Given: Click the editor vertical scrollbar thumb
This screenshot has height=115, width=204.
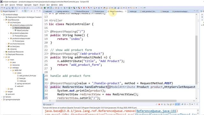Looking at the screenshot, I should pos(196,60).
